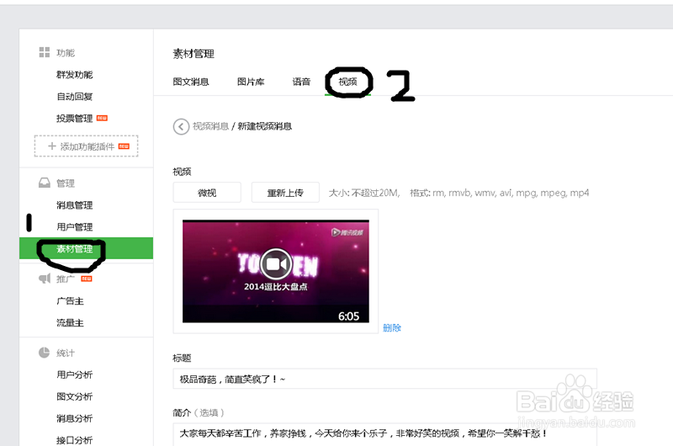Click the 素材管理 page heading
The image size is (673, 446).
(x=193, y=54)
